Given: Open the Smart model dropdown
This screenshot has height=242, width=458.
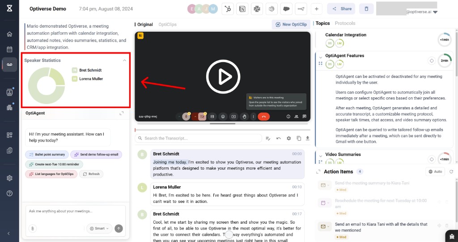Looking at the screenshot, I should point(99,229).
